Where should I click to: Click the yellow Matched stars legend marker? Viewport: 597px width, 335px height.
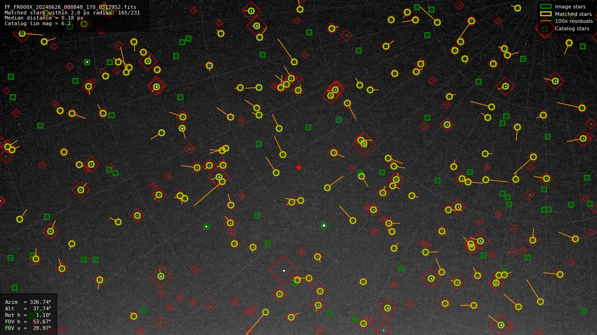pyautogui.click(x=546, y=14)
